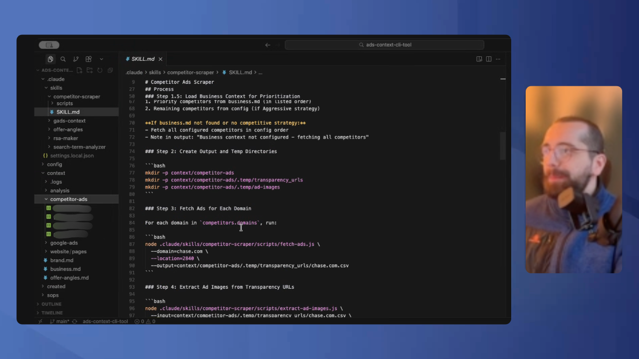639x359 pixels.
Task: Collapse the competitor-scraper folder
Action: pos(76,97)
